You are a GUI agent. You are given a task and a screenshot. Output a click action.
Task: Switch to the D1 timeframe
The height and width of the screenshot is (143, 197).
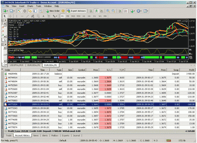[95, 16]
